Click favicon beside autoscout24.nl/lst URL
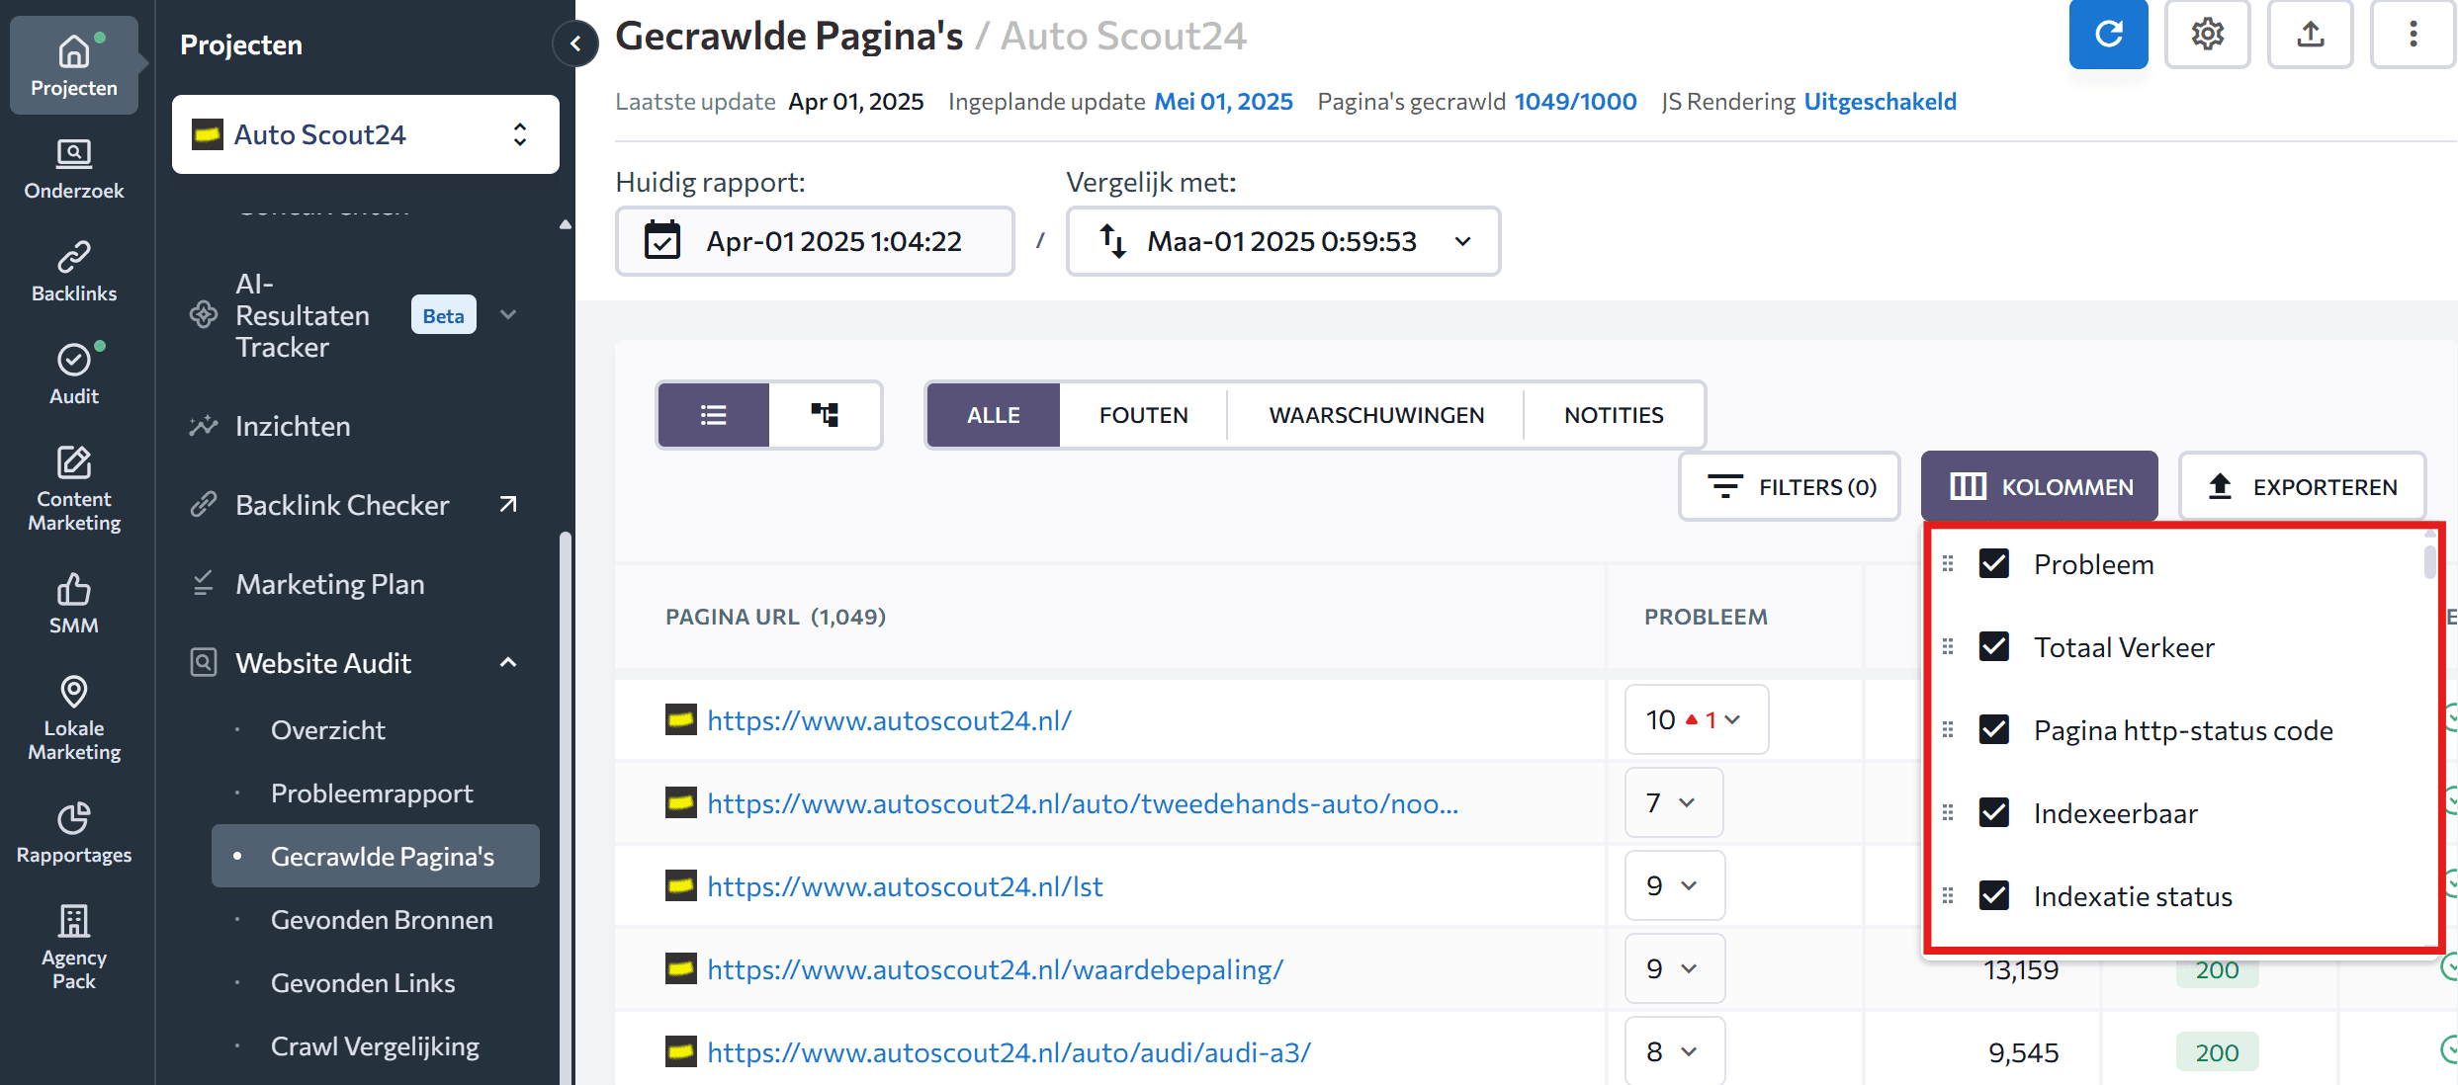This screenshot has height=1085, width=2458. (680, 885)
